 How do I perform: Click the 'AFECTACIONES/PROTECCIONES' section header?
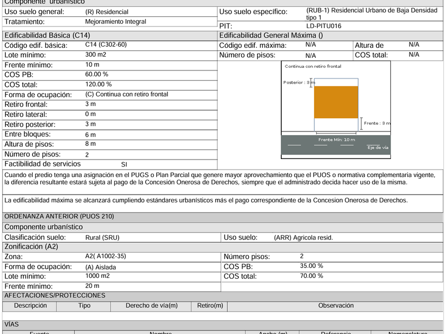pyautogui.click(x=55, y=296)
